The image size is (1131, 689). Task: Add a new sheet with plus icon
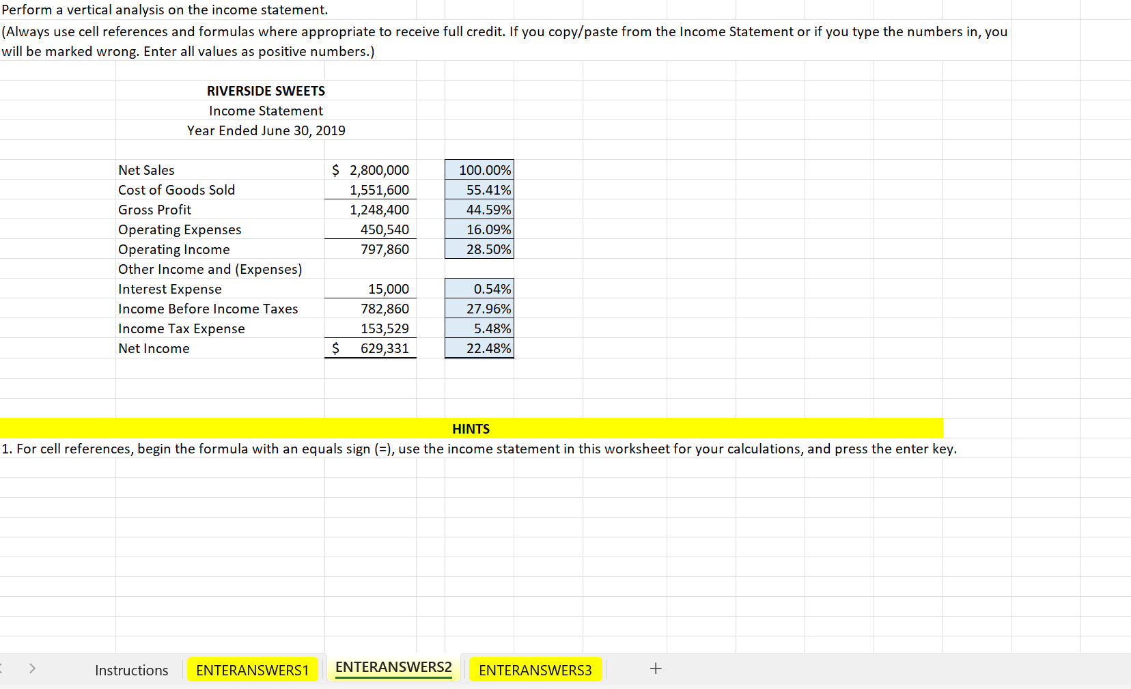tap(656, 669)
